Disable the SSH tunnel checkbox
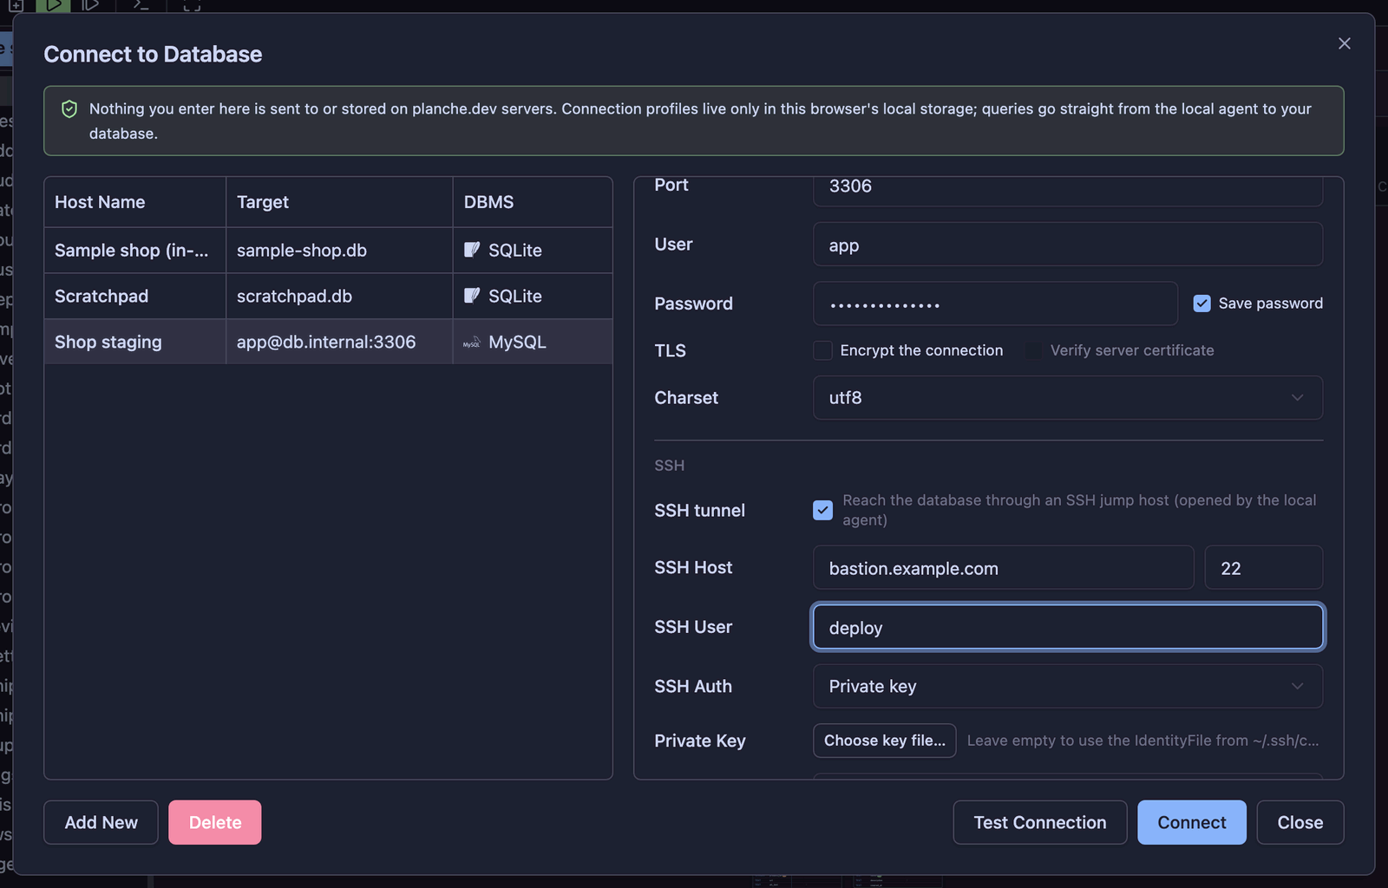The image size is (1388, 888). pyautogui.click(x=822, y=510)
